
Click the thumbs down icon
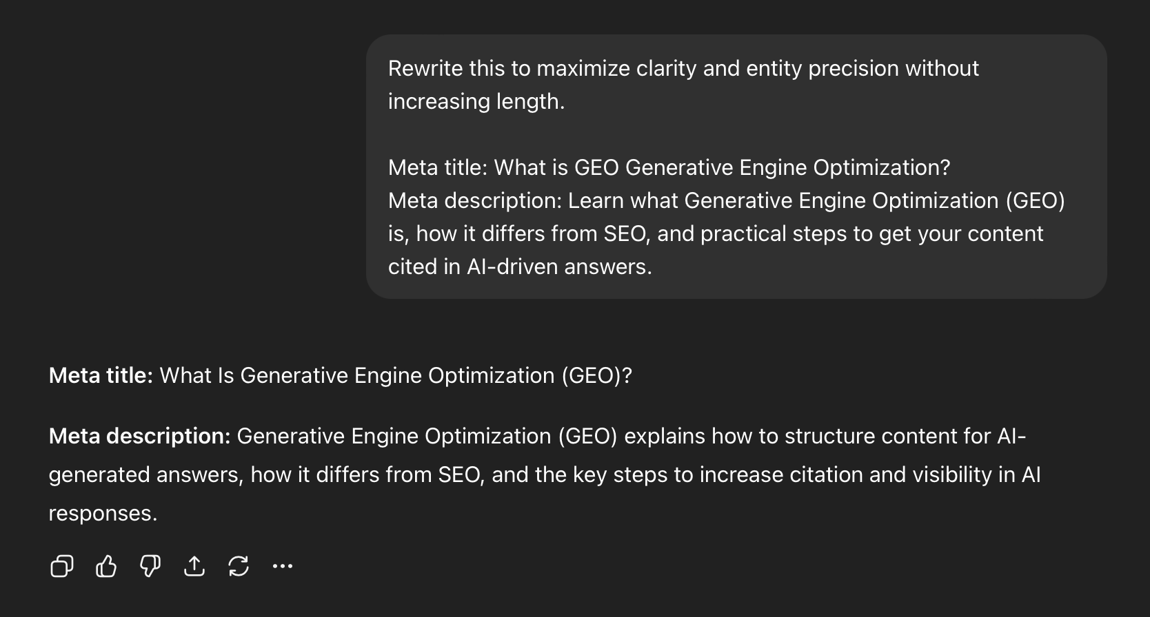[x=150, y=566]
